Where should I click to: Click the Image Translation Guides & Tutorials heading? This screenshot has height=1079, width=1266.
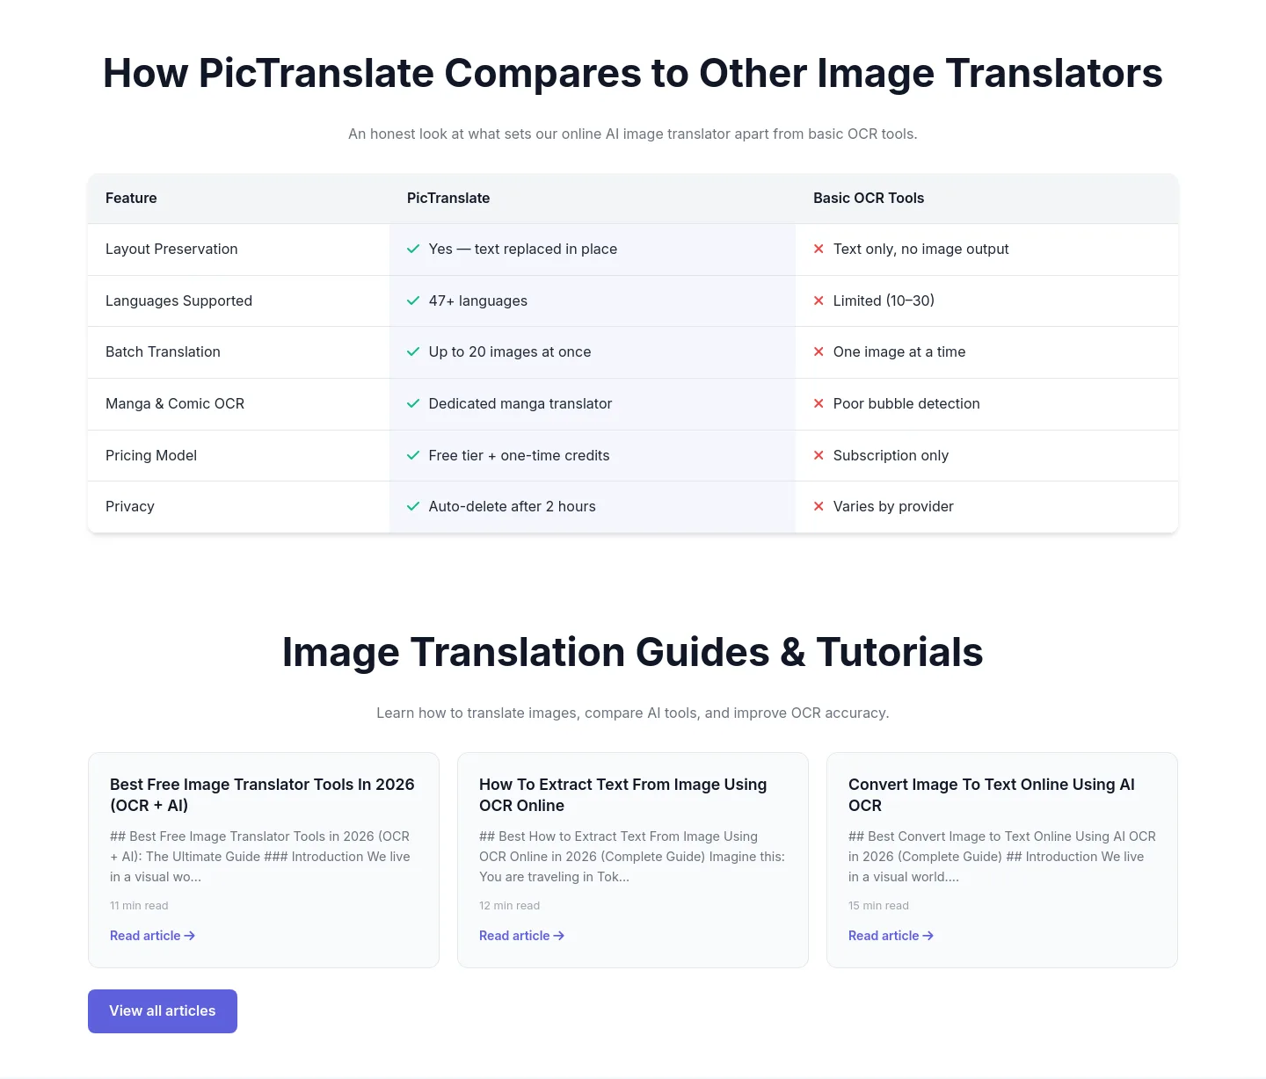pos(633,652)
